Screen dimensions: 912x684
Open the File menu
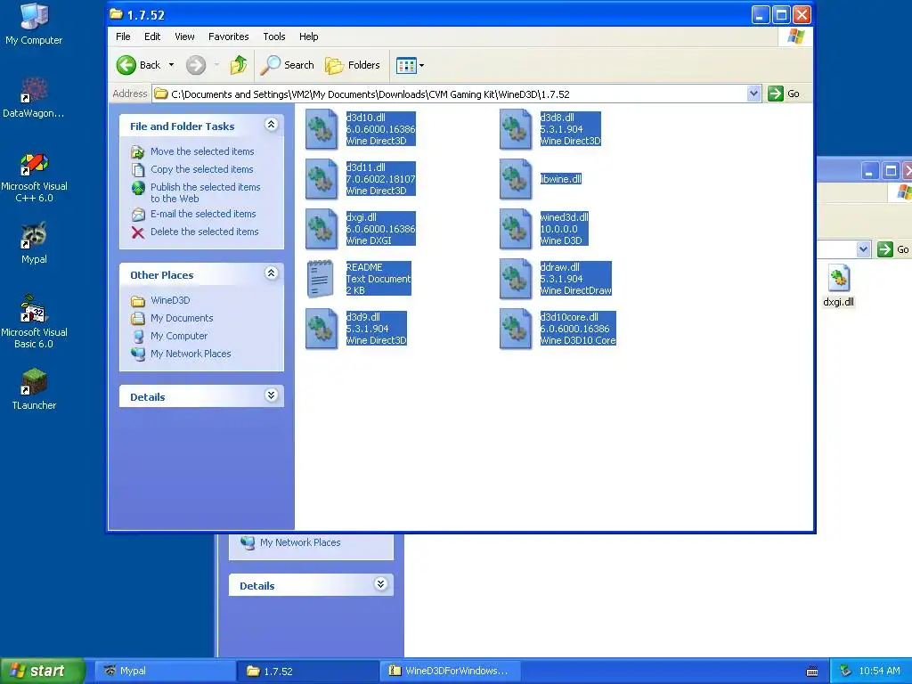(x=123, y=37)
